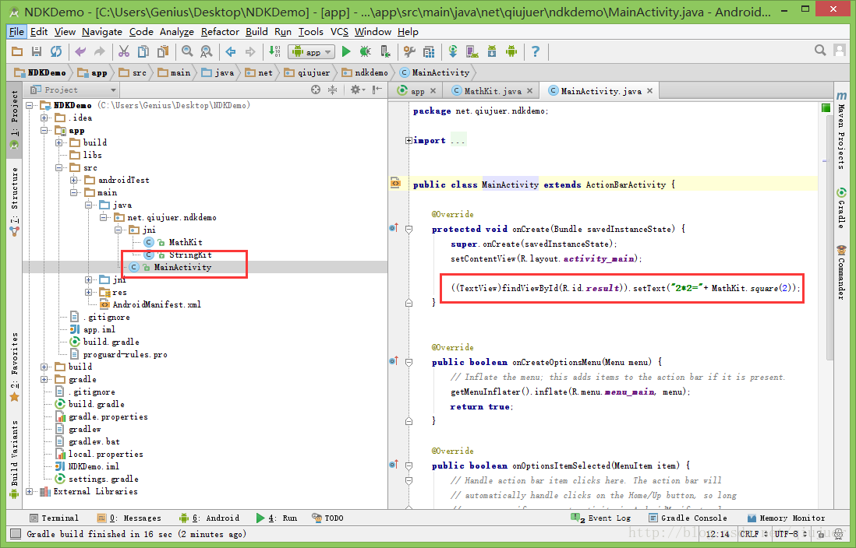Image resolution: width=856 pixels, height=548 pixels.
Task: Toggle tool window bars with bottom-left corner icon
Action: [16, 534]
